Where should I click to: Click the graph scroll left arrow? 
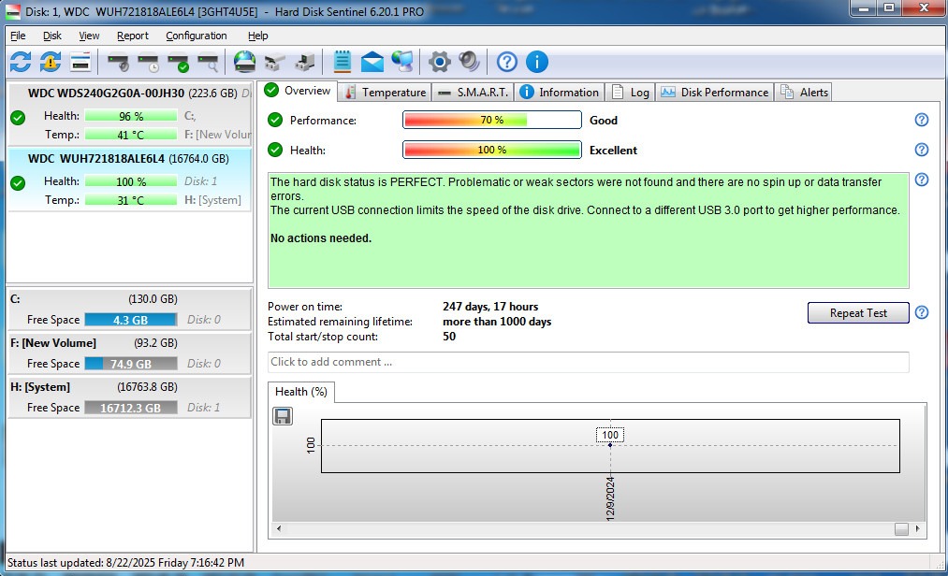click(x=279, y=528)
